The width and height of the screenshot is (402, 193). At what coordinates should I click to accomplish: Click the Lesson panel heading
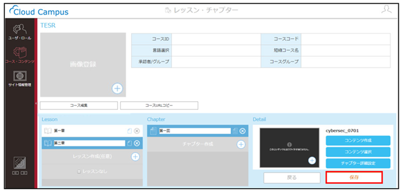(x=50, y=120)
